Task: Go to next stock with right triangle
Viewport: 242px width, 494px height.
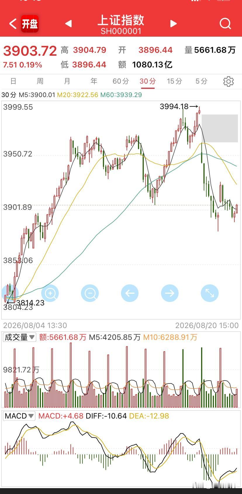Action: tap(174, 23)
